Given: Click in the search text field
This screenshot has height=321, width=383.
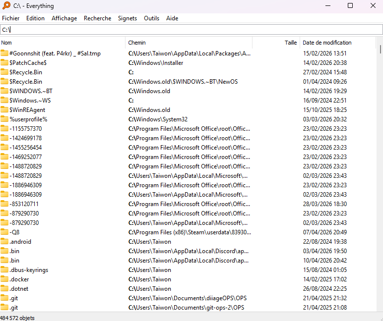Looking at the screenshot, I should point(191,30).
